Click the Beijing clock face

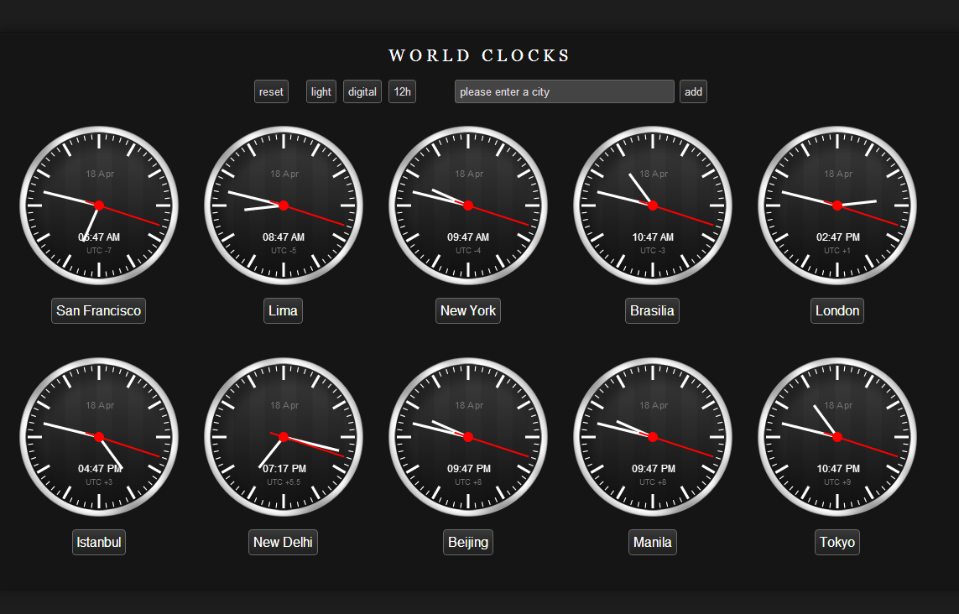pos(467,436)
